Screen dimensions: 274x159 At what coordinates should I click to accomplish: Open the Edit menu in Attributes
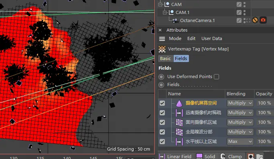click(x=191, y=38)
